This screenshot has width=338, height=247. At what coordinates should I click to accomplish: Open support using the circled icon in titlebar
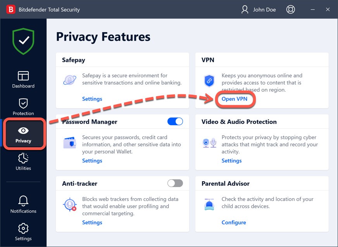tap(291, 9)
